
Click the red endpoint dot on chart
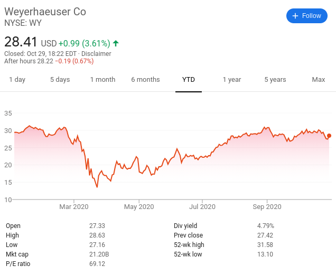tap(329, 136)
